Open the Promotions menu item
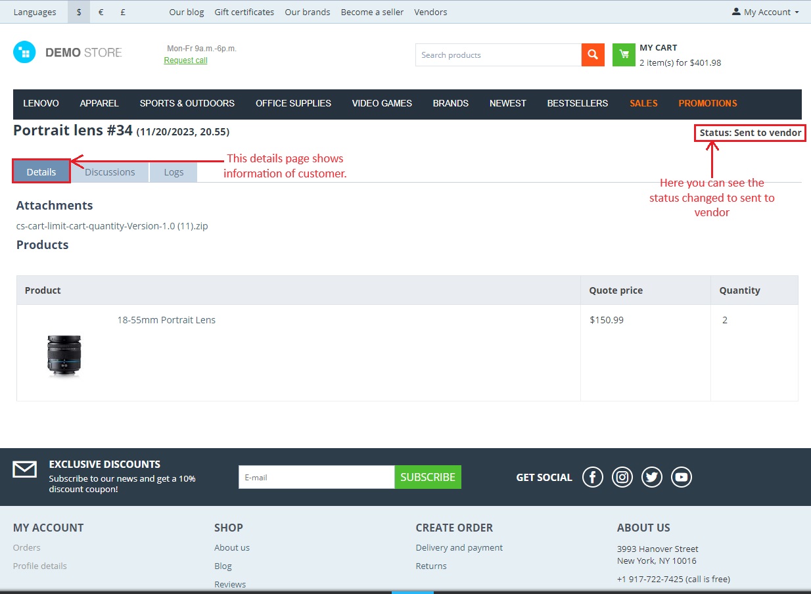The height and width of the screenshot is (594, 811). [708, 103]
